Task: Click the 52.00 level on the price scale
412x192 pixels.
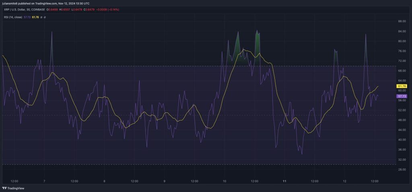Action: coord(402,110)
